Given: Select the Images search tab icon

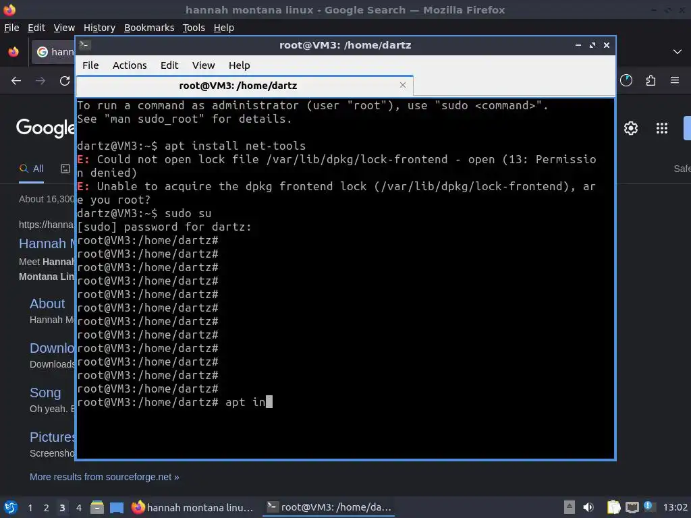Looking at the screenshot, I should [65, 169].
